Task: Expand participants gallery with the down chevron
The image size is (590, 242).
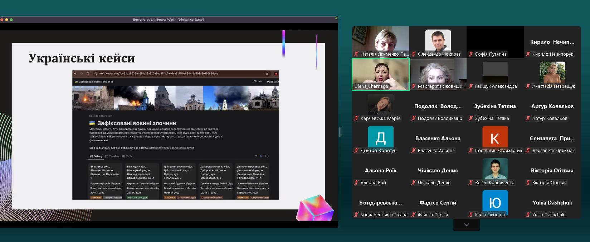Action: [466, 225]
